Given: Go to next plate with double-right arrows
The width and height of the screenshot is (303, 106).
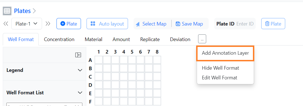Looking at the screenshot, I should click(x=48, y=24).
